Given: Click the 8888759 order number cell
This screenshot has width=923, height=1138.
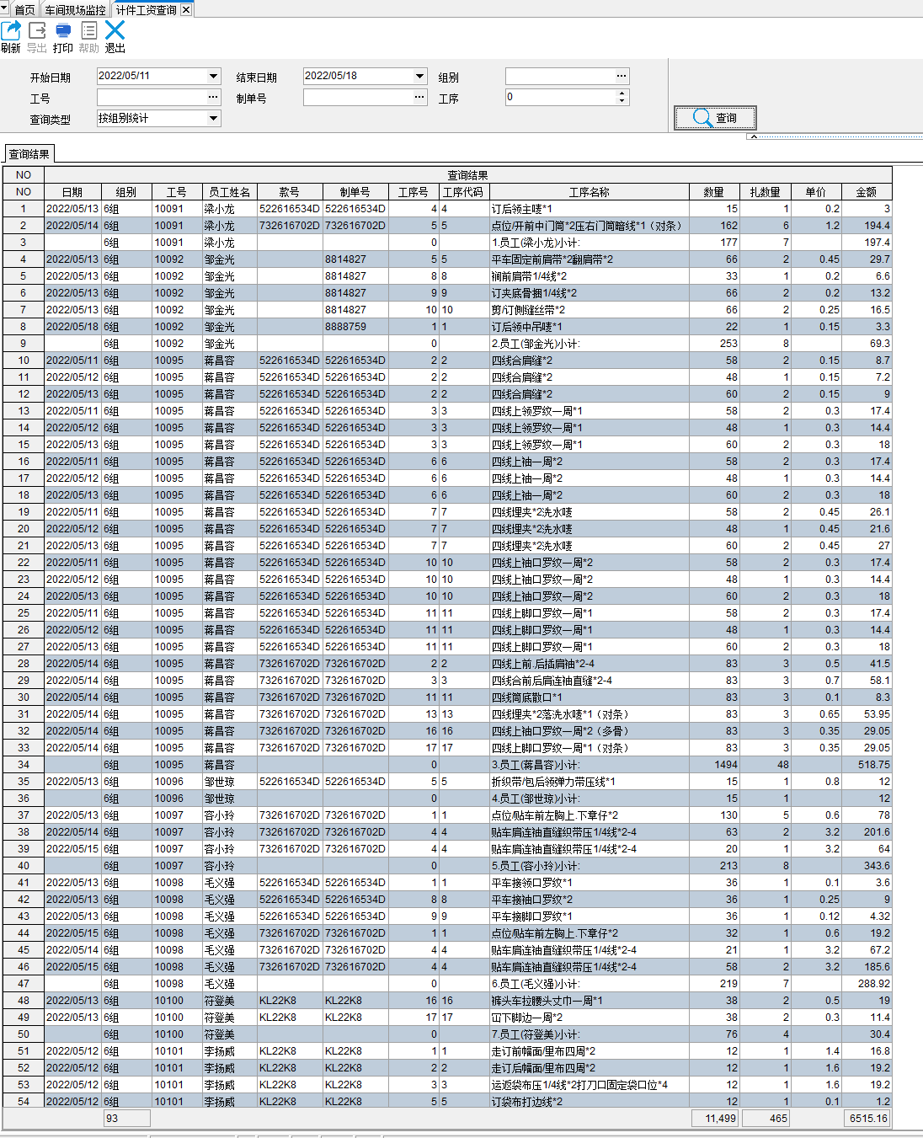Looking at the screenshot, I should 355,327.
